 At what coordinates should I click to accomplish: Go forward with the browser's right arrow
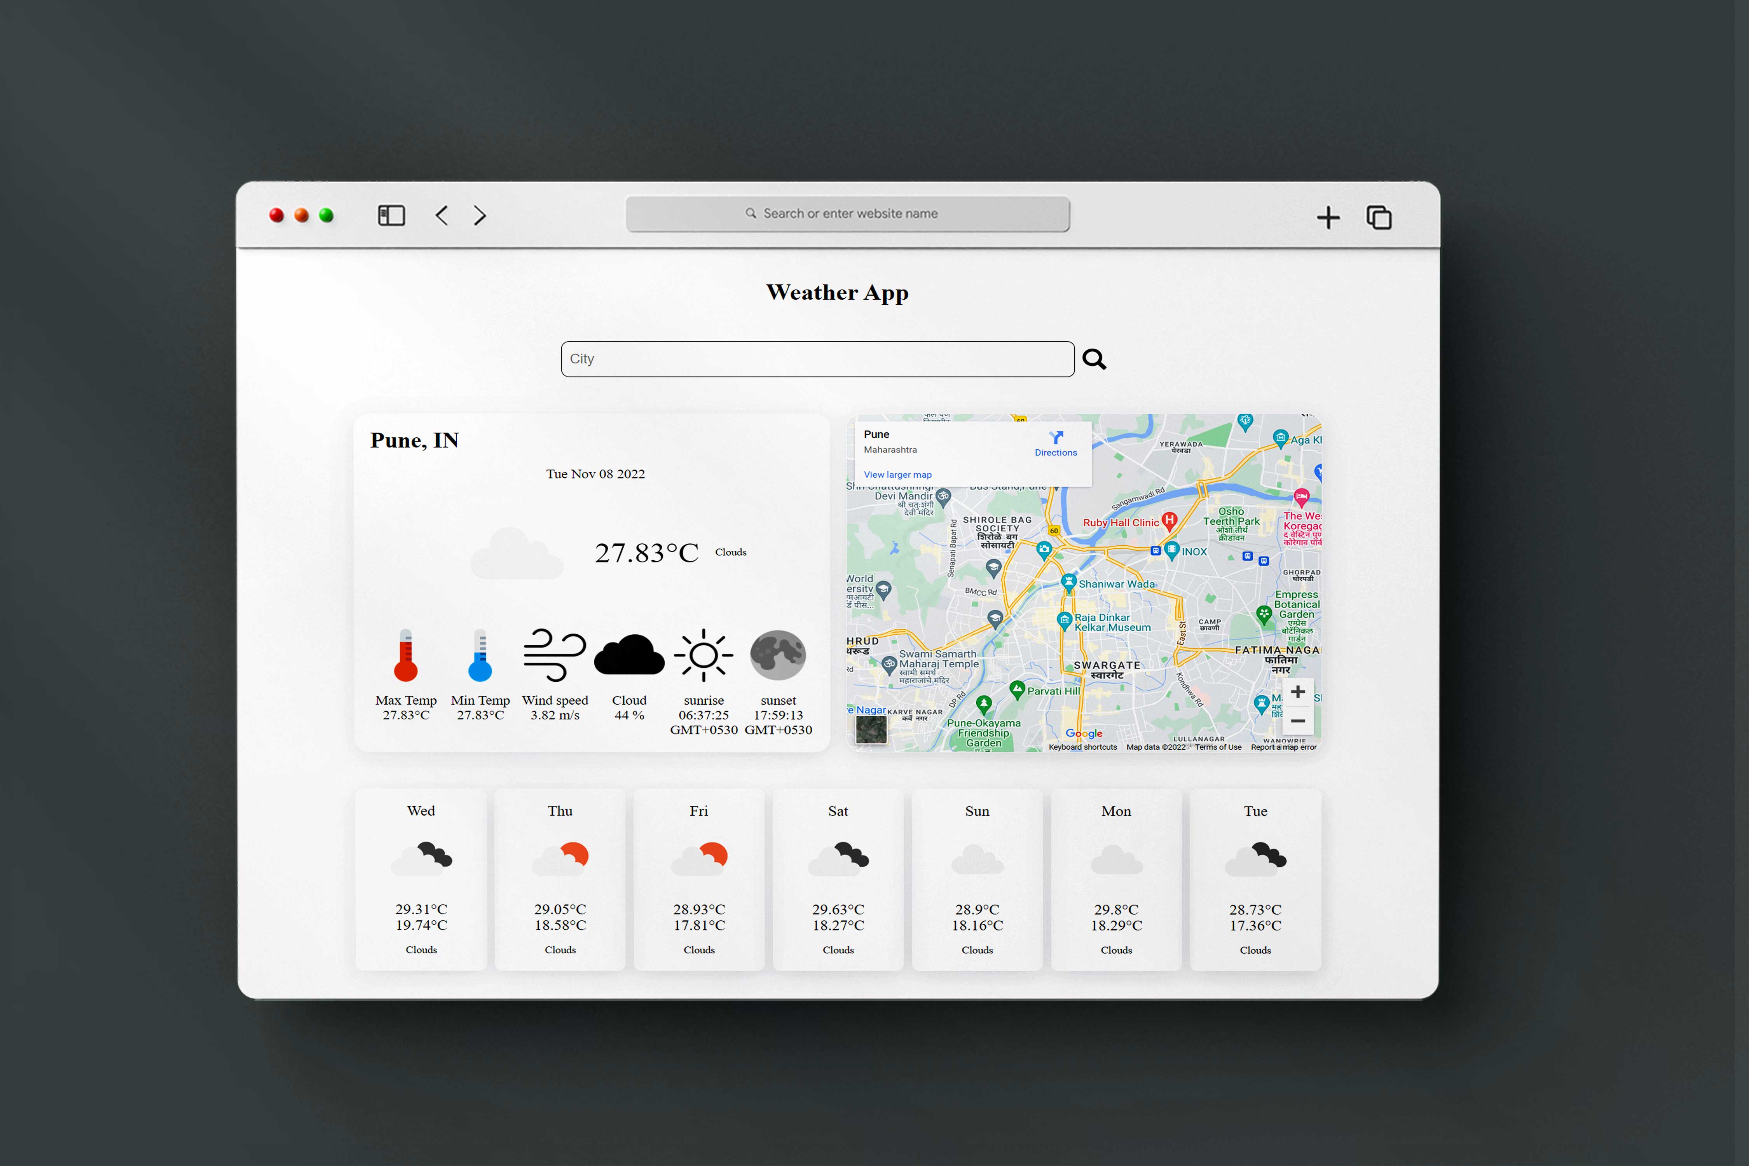(x=480, y=216)
